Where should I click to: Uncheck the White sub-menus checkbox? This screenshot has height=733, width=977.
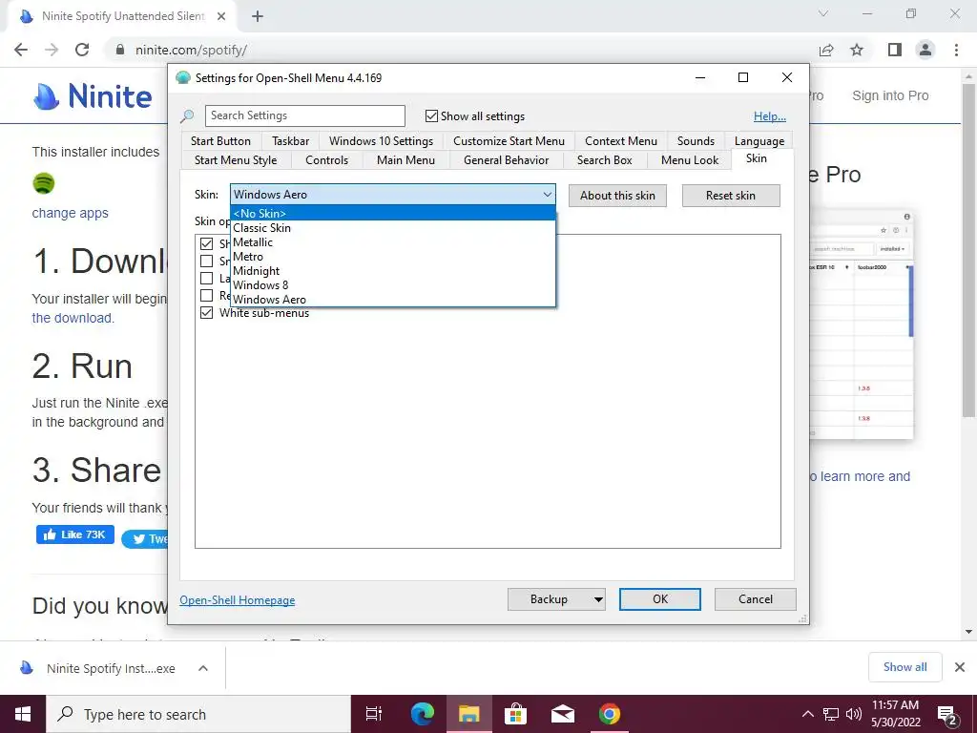tap(207, 313)
